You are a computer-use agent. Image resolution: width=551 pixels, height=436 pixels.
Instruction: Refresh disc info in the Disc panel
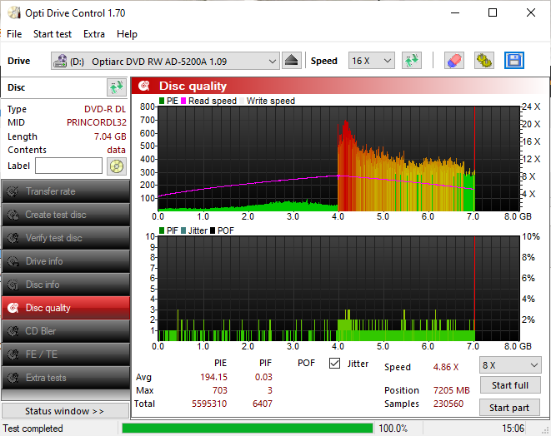coord(117,87)
